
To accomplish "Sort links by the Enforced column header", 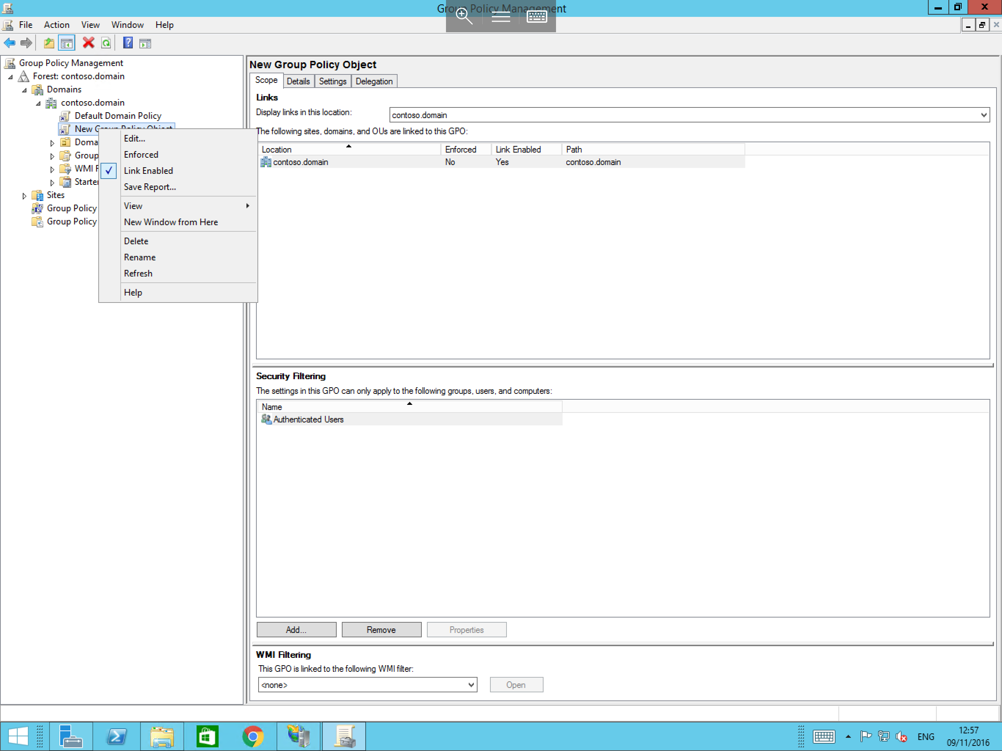I will (x=466, y=149).
